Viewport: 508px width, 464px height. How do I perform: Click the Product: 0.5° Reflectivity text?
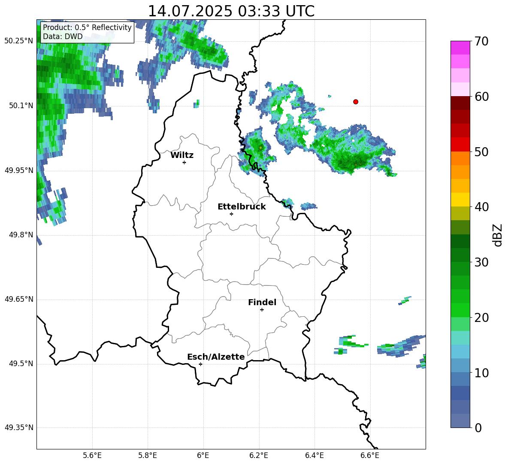point(87,27)
